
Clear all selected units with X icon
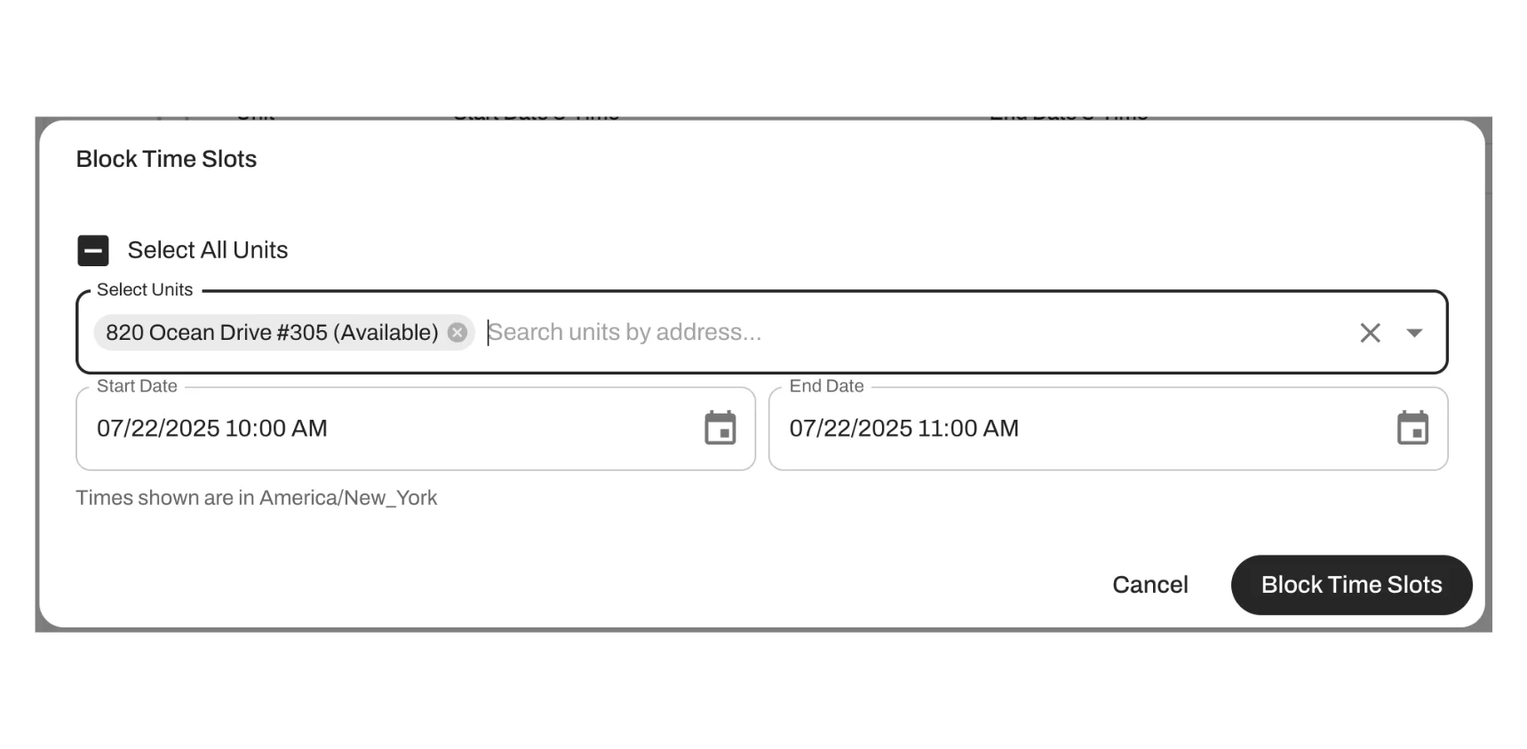1370,333
